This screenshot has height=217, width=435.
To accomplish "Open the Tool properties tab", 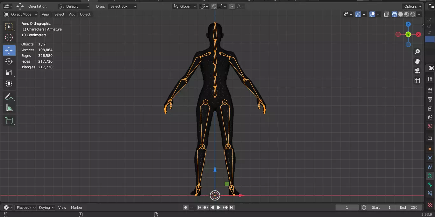I will [430, 79].
